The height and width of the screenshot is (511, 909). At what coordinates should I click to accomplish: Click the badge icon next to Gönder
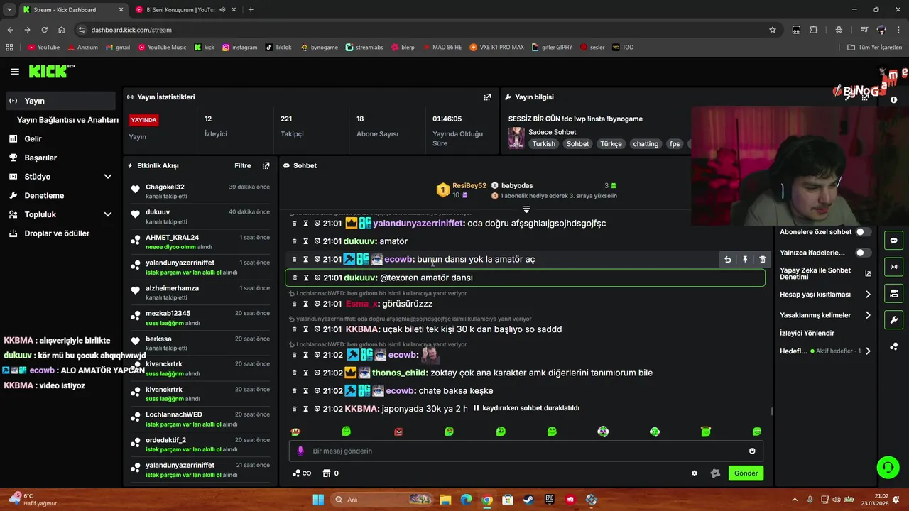click(x=715, y=473)
